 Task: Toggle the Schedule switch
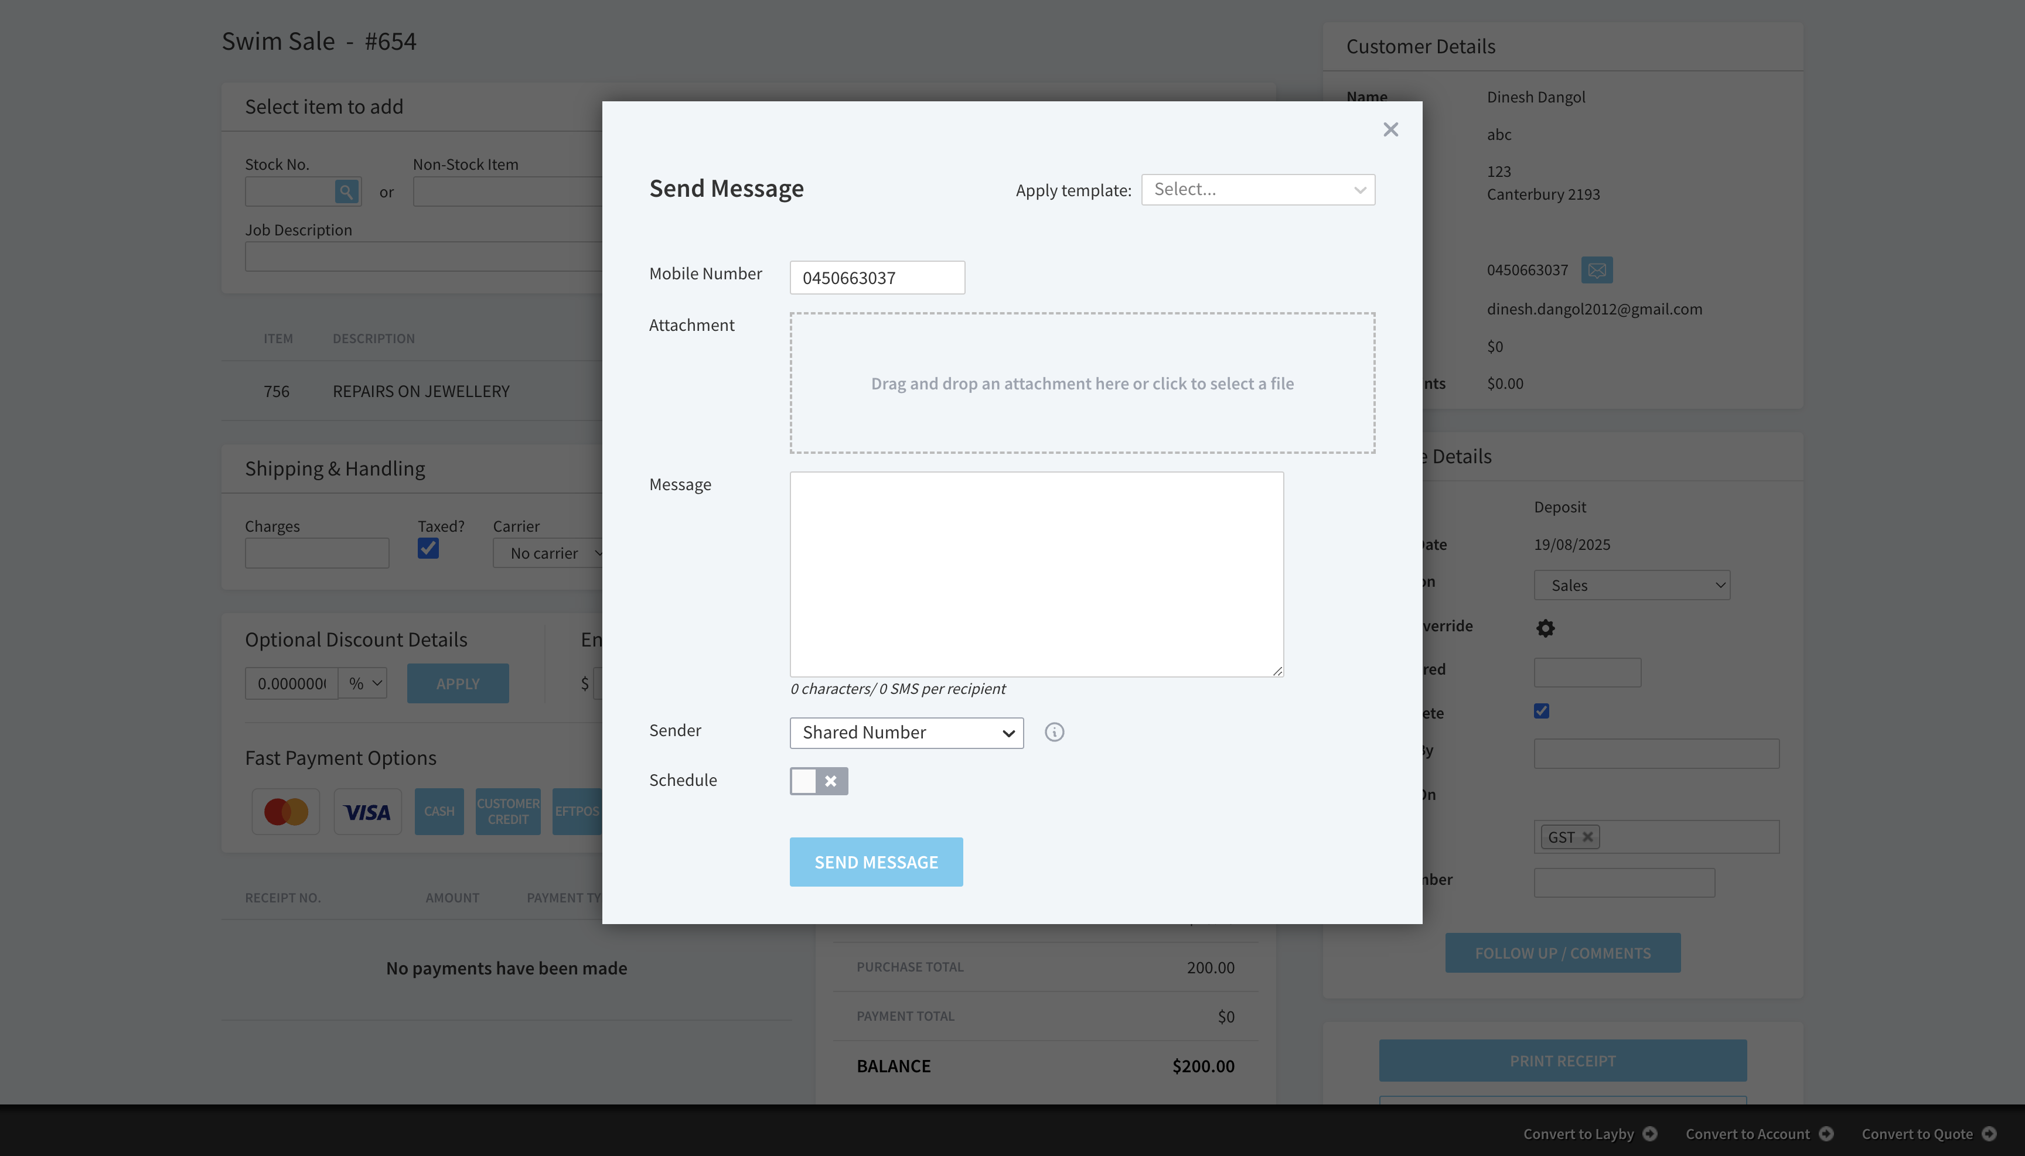coord(819,781)
